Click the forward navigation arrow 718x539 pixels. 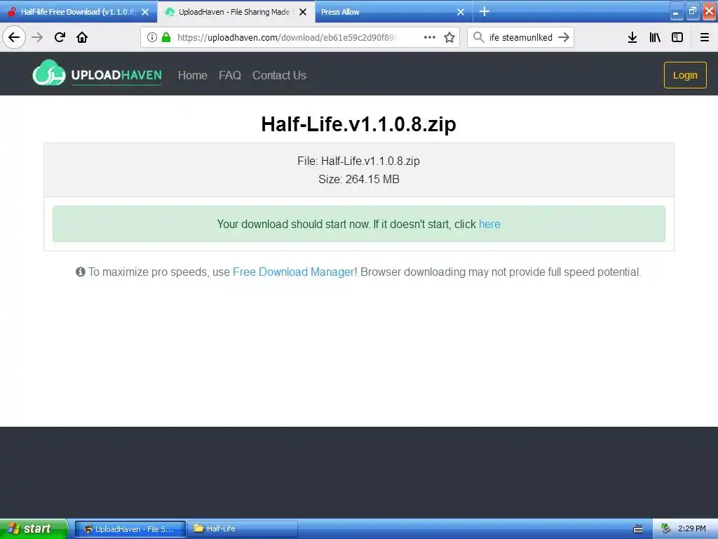tap(37, 37)
